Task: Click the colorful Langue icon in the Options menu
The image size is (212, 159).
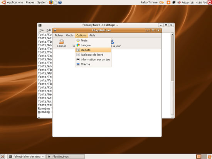Action: coord(78,45)
